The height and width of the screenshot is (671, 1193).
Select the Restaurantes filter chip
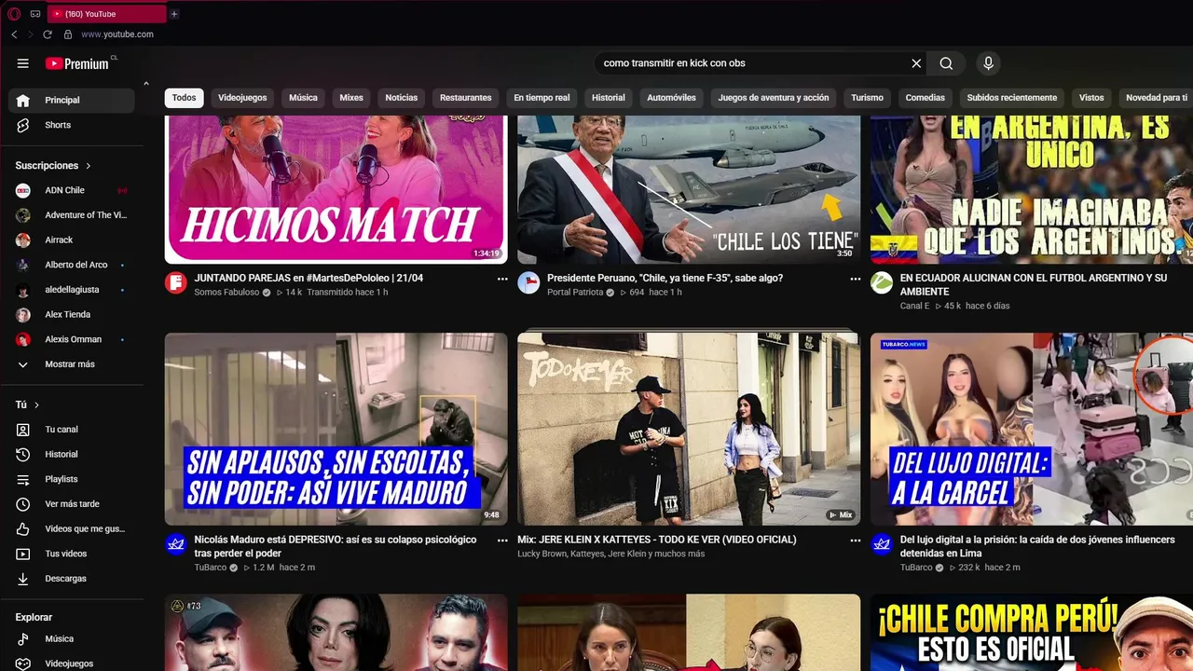tap(466, 98)
